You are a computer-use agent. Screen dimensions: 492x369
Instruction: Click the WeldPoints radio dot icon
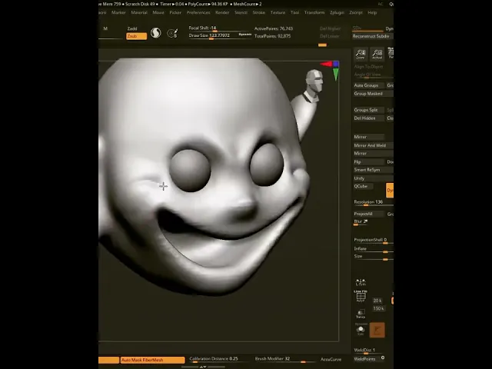tap(383, 357)
